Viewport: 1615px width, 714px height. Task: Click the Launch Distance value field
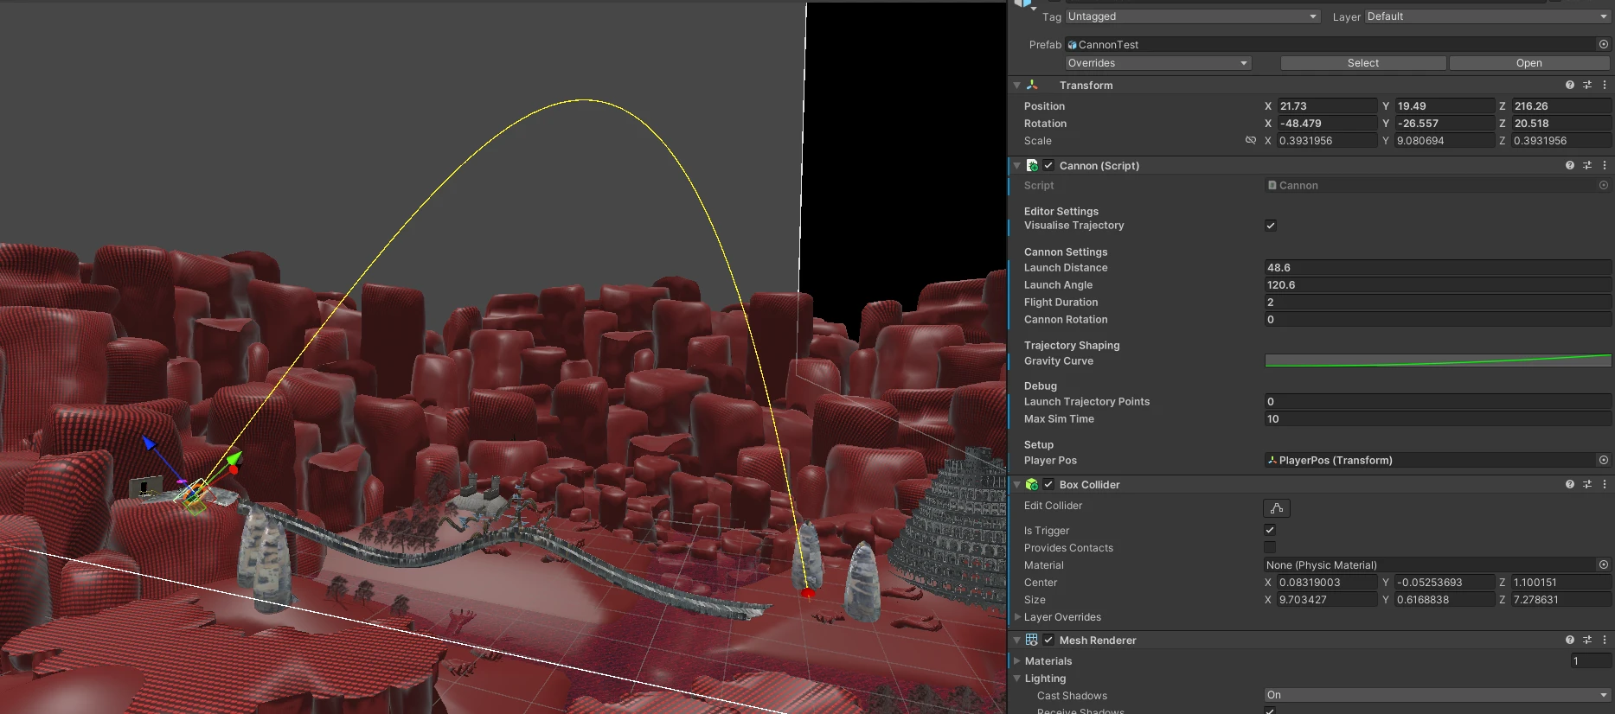1438,268
